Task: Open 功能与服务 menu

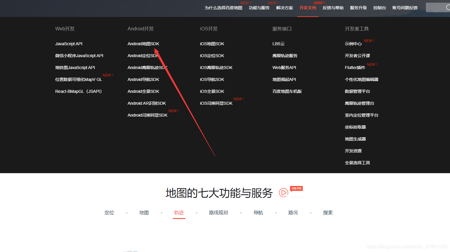Action: click(259, 8)
